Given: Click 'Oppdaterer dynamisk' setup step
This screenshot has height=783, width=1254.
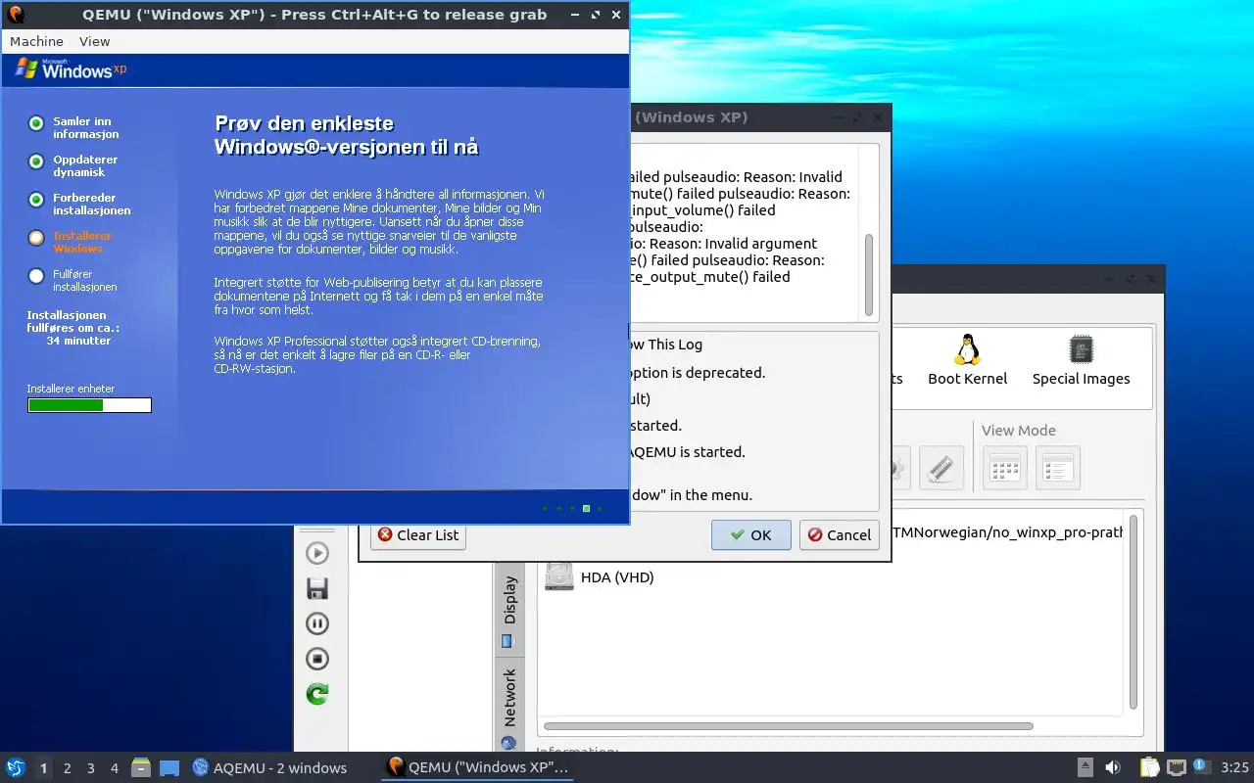Looking at the screenshot, I should click(85, 165).
